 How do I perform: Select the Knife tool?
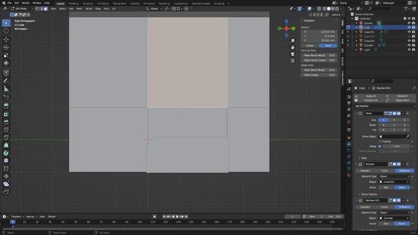click(x=6, y=138)
